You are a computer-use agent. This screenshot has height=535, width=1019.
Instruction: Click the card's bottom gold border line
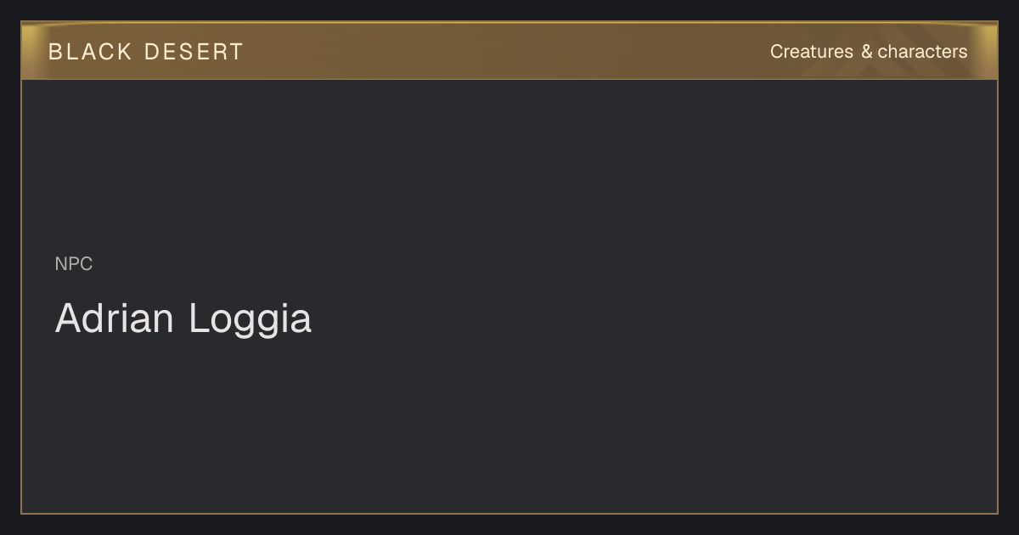[x=509, y=514]
